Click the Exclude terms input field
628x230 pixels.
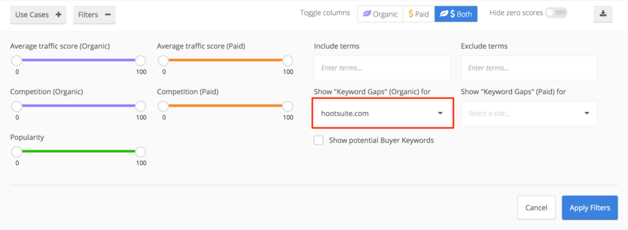pyautogui.click(x=529, y=68)
